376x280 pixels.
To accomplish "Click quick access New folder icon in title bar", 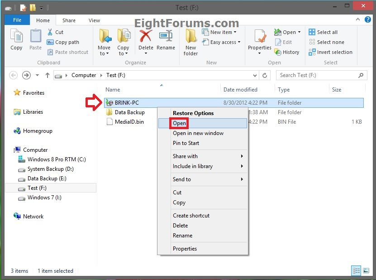I will pyautogui.click(x=33, y=8).
